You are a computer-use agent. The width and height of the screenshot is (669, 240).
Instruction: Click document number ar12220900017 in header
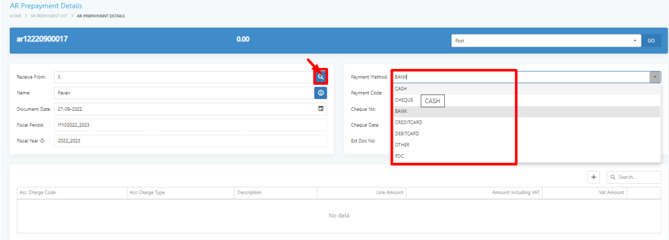tap(42, 39)
